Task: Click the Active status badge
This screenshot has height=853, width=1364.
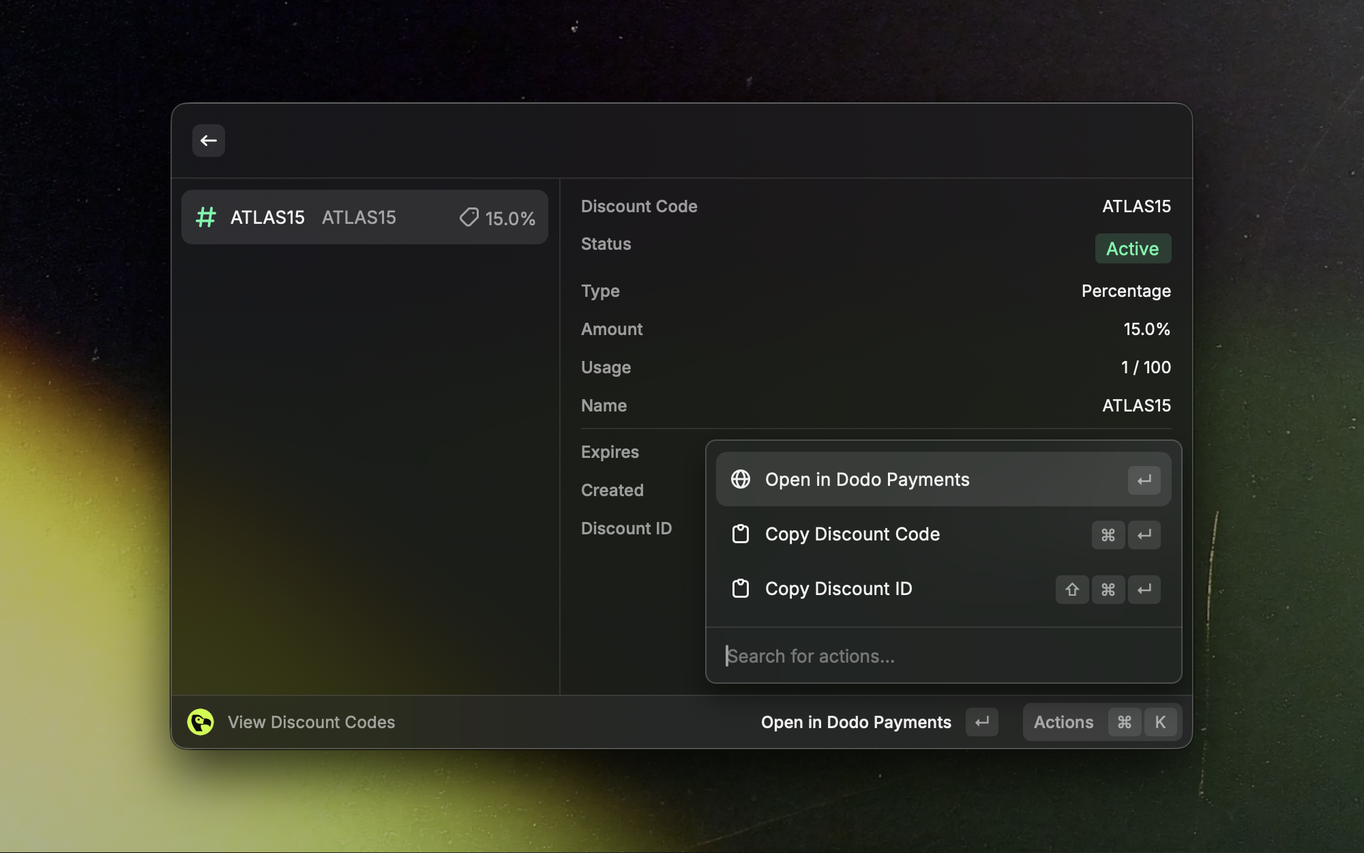Action: (1133, 248)
